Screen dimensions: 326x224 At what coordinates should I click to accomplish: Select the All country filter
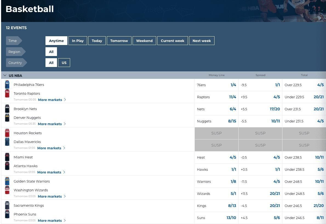51,63
